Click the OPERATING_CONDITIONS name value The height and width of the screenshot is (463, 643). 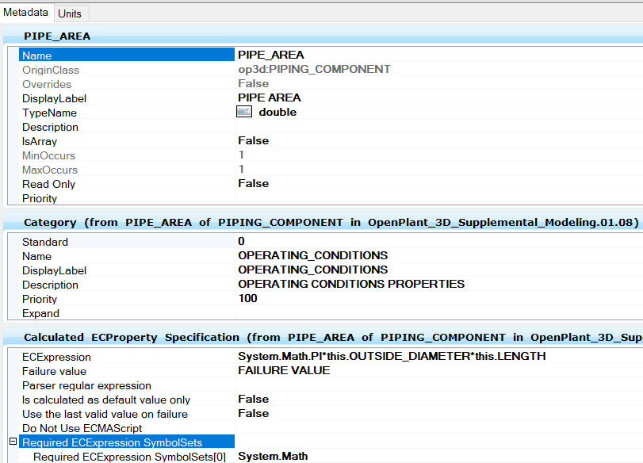313,255
